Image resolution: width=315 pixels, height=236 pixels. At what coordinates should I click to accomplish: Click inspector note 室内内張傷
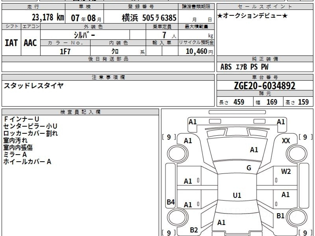click(18, 147)
